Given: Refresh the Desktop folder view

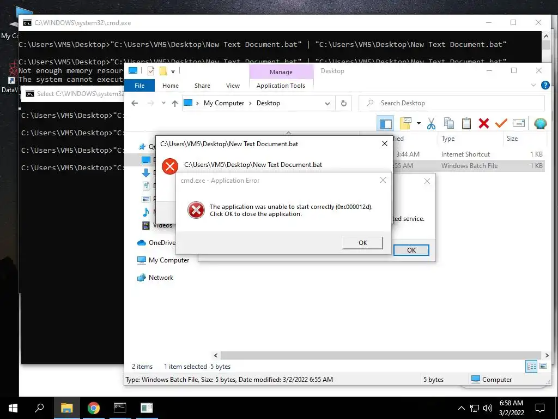Looking at the screenshot, I should (343, 103).
